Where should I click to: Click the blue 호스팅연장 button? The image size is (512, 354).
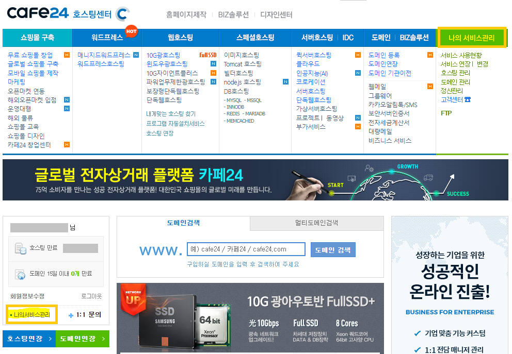click(x=29, y=339)
